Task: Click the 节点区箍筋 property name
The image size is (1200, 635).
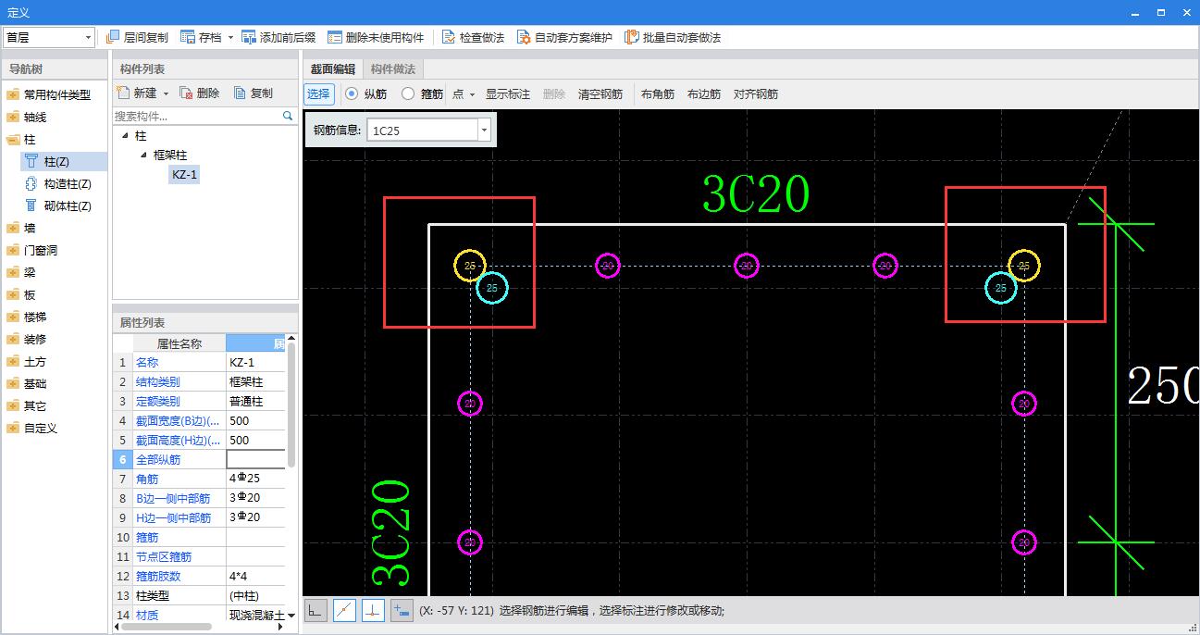Action: [x=164, y=556]
